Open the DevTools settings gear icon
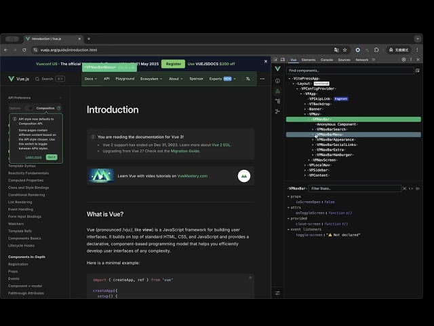Screen dimensions: 434x326 (x=403, y=60)
